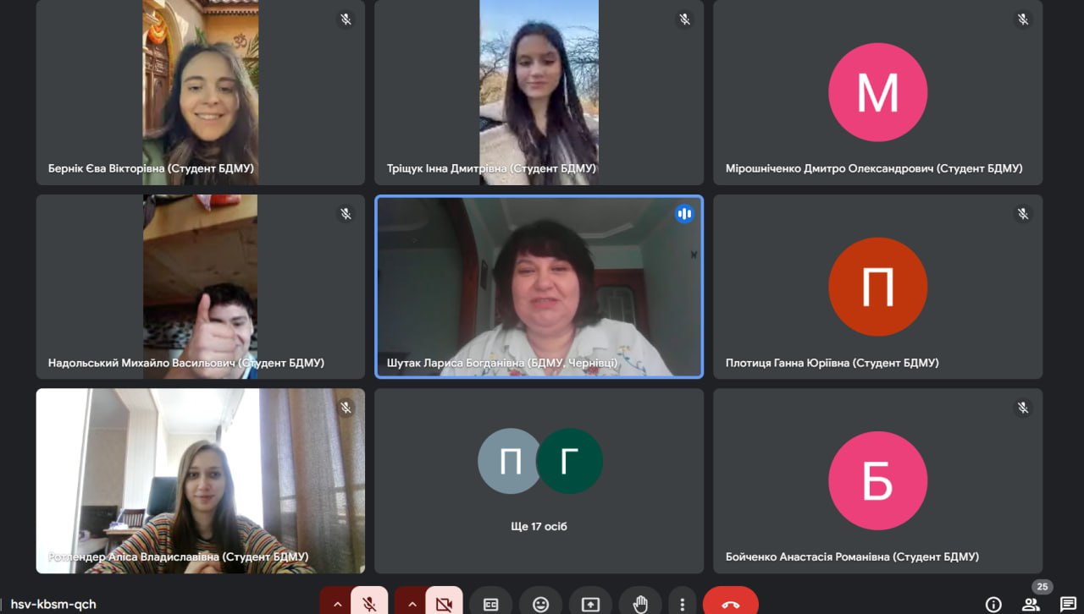
Task: Click muted mic icon on Мірошніченко Дмитро tile
Action: (1023, 19)
